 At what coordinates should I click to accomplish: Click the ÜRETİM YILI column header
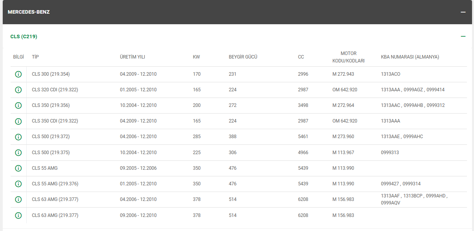132,57
